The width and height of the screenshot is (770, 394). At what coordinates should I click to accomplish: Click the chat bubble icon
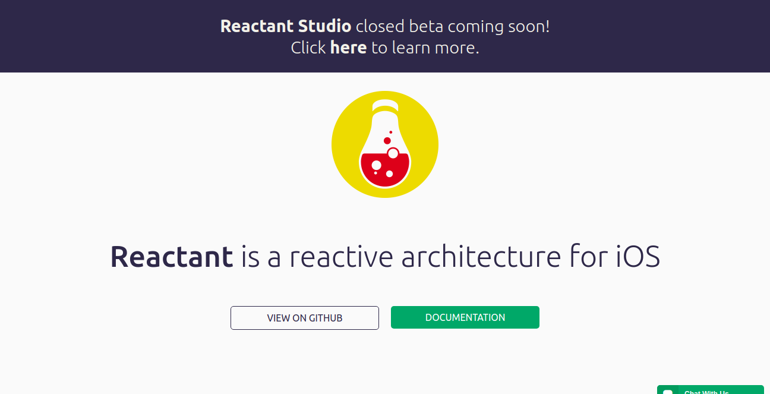pos(668,392)
